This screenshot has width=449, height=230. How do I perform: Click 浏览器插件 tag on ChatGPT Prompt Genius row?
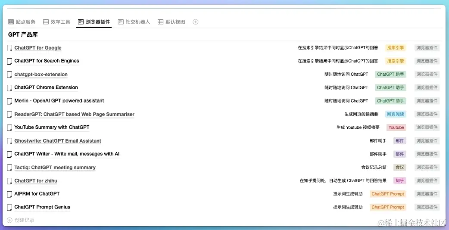click(427, 208)
